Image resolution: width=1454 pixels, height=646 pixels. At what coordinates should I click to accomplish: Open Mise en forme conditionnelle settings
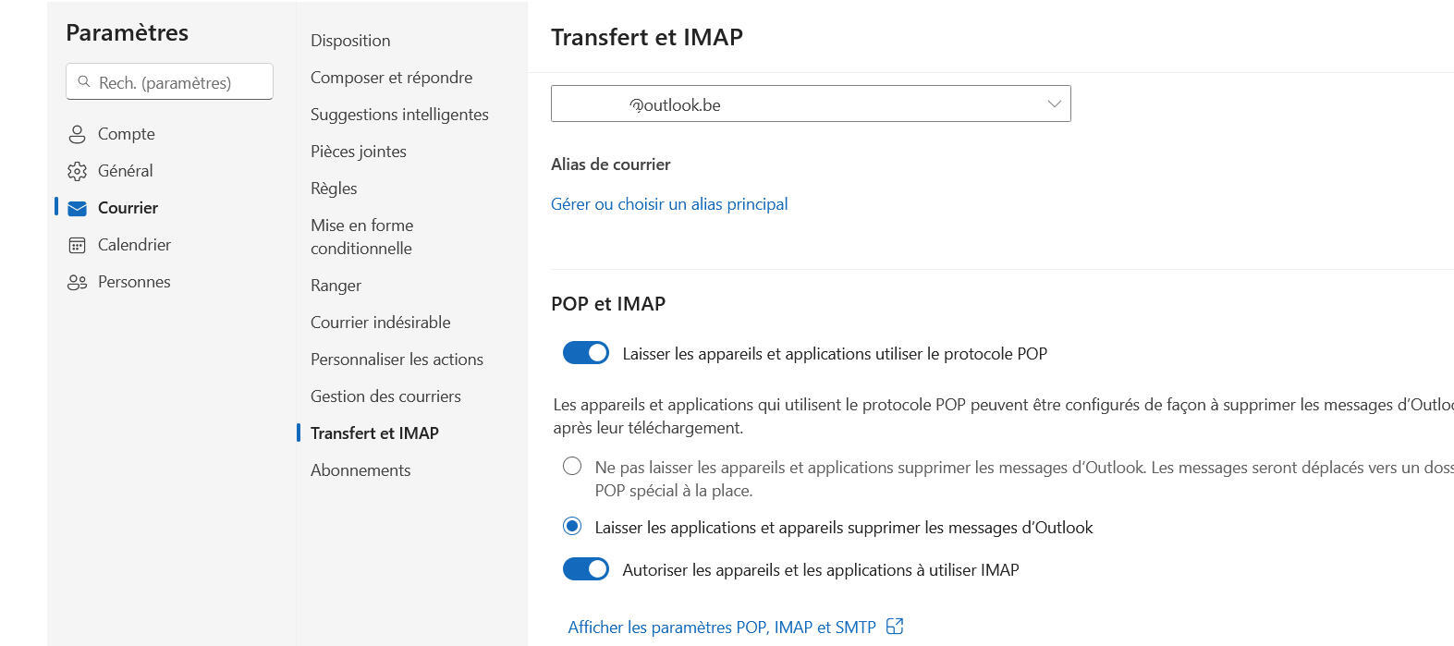[361, 237]
